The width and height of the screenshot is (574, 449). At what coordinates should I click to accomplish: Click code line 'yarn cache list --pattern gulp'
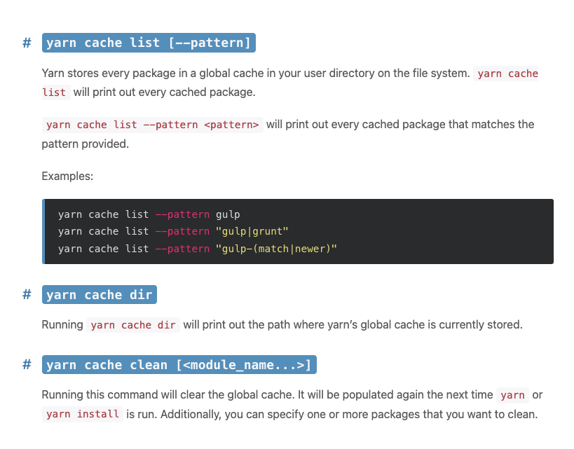[x=149, y=214]
